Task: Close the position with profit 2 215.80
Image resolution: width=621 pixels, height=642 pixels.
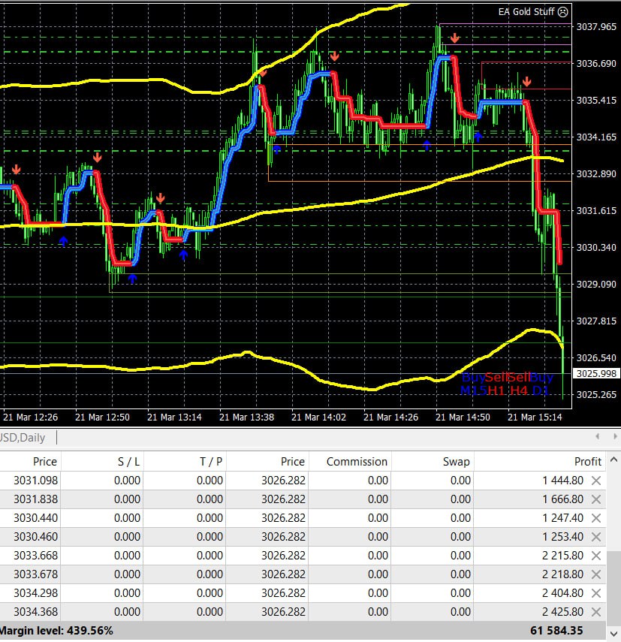Action: [x=596, y=556]
